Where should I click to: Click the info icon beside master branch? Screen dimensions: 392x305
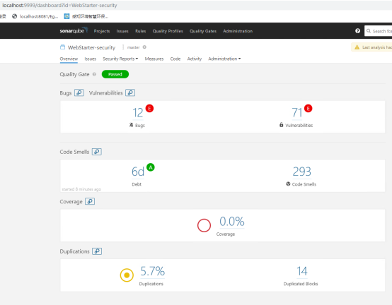click(144, 47)
